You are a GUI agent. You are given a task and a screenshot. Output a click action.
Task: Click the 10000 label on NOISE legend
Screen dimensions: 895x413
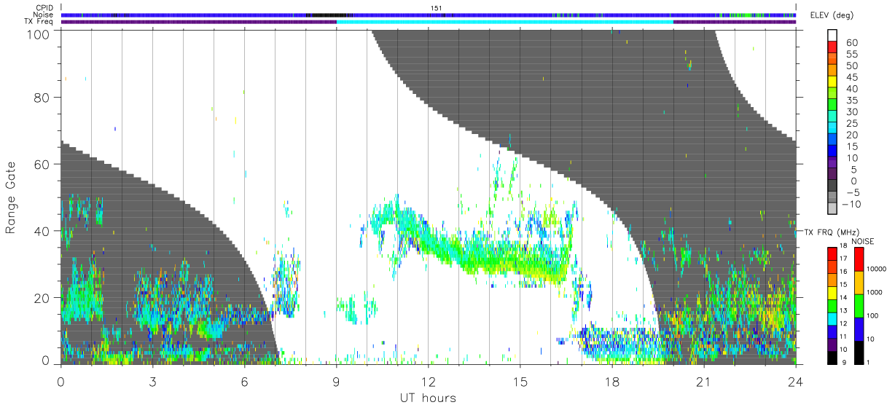pos(877,270)
